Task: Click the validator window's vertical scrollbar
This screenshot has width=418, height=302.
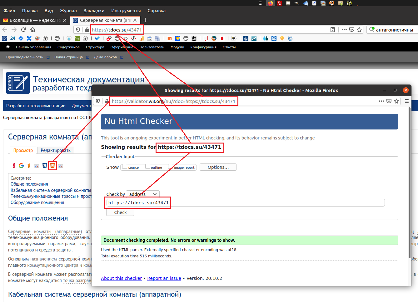Action: (410, 183)
